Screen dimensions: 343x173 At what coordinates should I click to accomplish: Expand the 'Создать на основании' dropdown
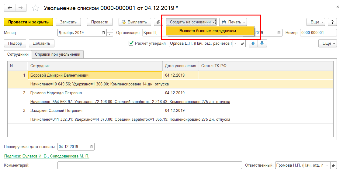pyautogui.click(x=191, y=22)
